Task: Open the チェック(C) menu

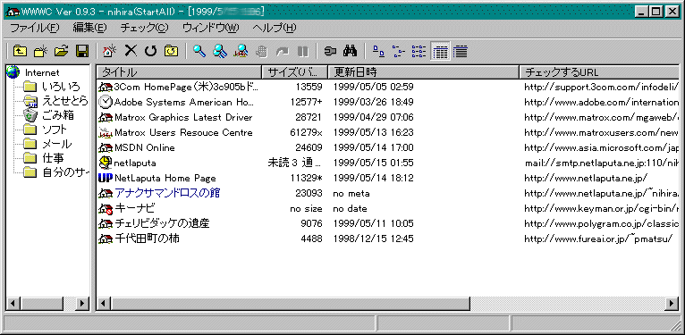Action: tap(144, 28)
